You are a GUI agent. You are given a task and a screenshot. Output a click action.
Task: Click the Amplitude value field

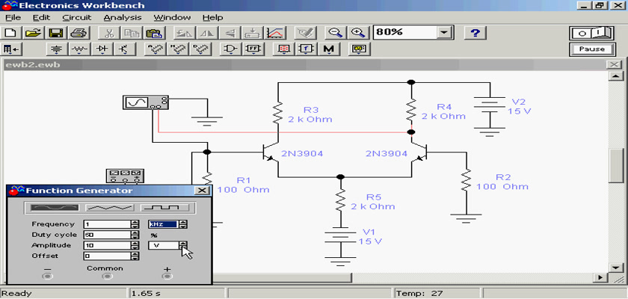click(x=108, y=245)
